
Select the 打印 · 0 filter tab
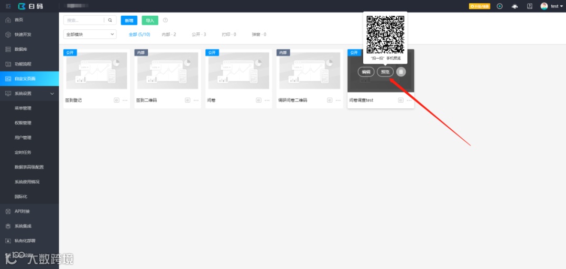tap(229, 35)
